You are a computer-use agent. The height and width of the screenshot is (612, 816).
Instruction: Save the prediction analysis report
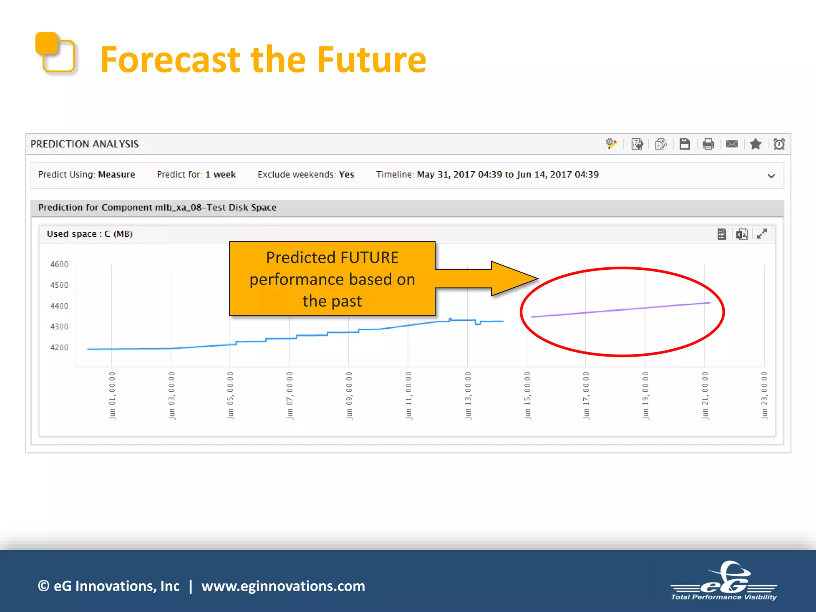click(685, 144)
